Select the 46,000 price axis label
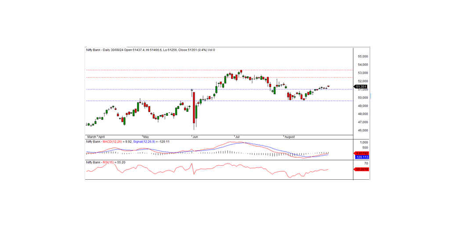The height and width of the screenshot is (231, 453). point(362,130)
